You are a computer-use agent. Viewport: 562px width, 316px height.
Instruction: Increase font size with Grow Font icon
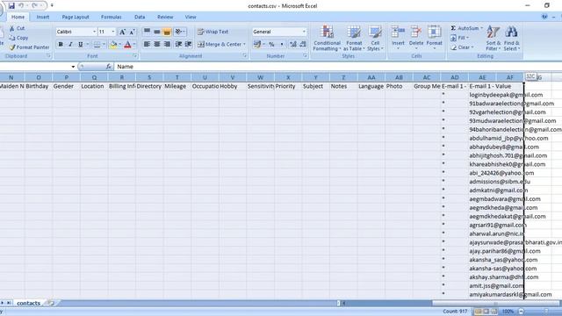pyautogui.click(x=122, y=32)
